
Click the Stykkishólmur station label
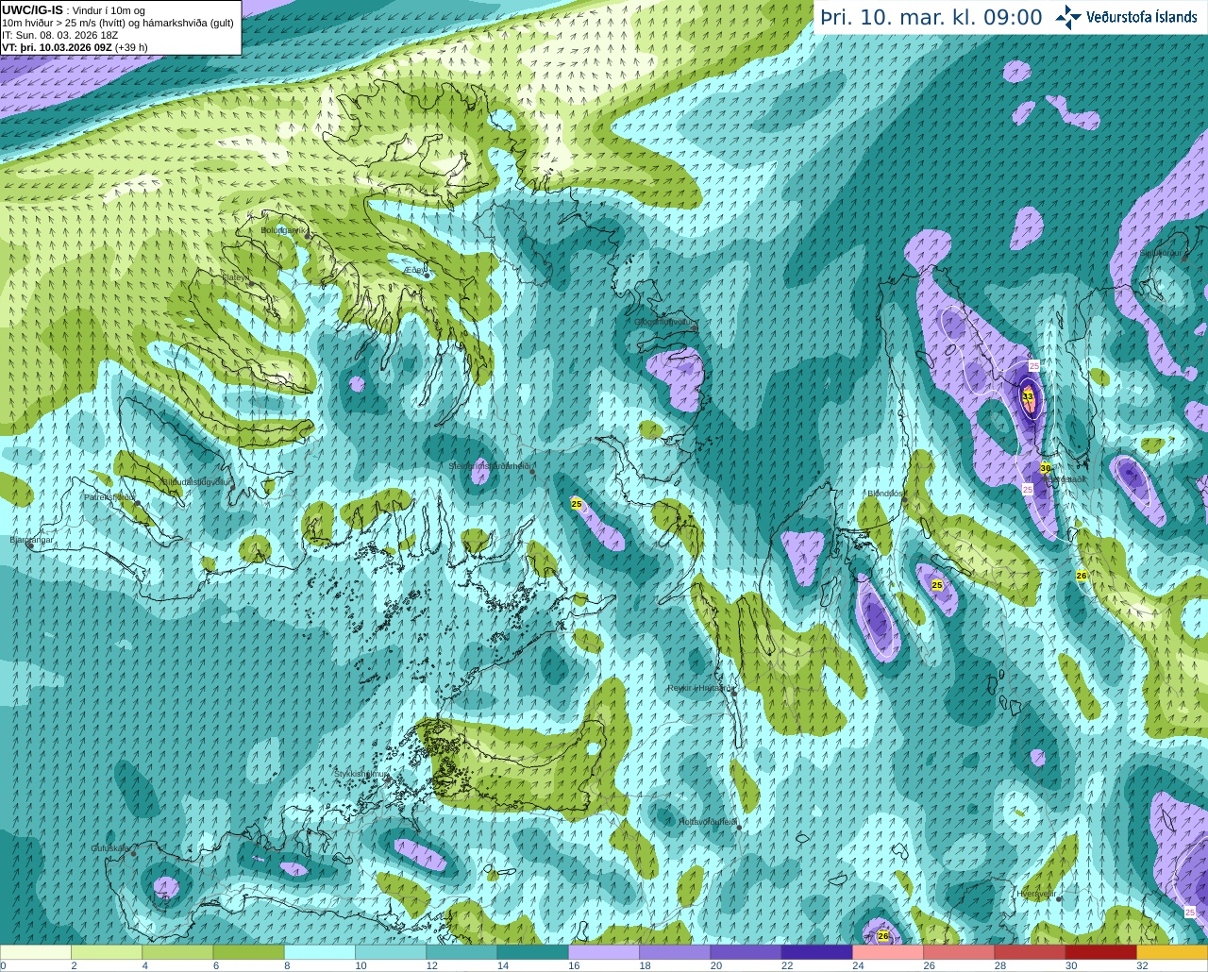click(361, 774)
